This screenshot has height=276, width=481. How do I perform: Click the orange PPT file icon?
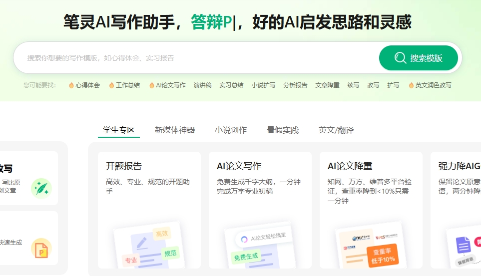click(41, 248)
